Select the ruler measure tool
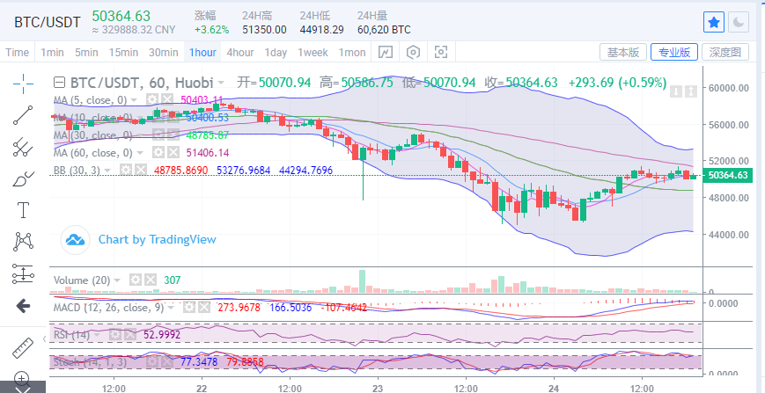The image size is (765, 393). 23,347
